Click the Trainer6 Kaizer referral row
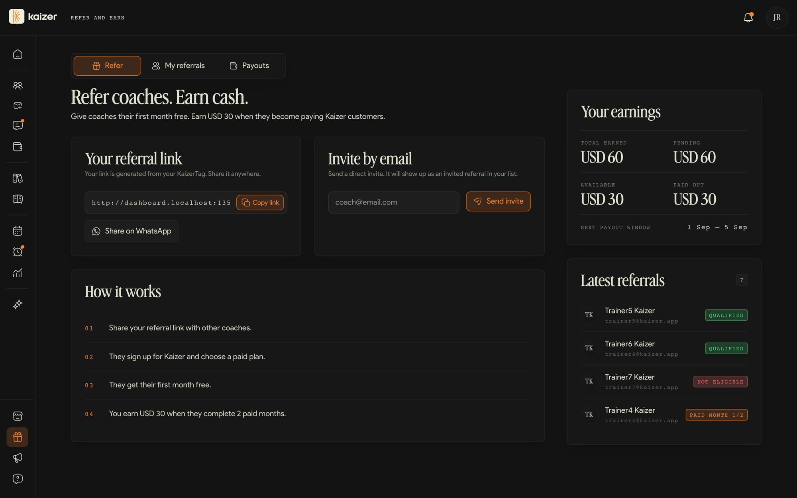This screenshot has width=797, height=498. click(x=664, y=348)
